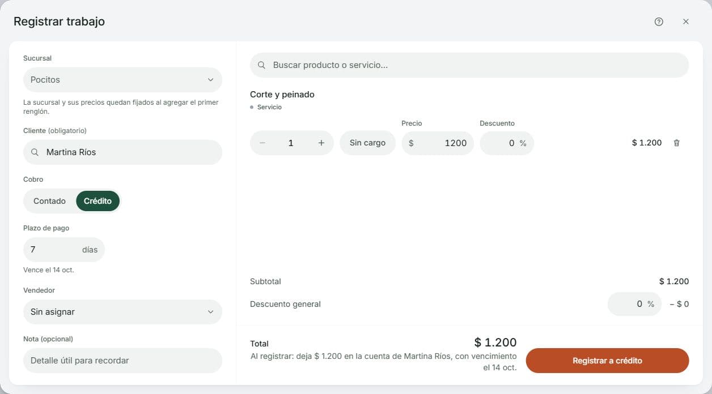Click the Registrar trabajo title
This screenshot has height=394, width=712.
59,22
